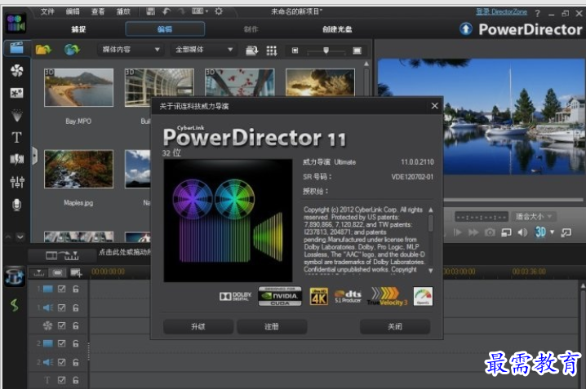Image resolution: width=586 pixels, height=389 pixels.
Task: Click the 编辑 mode button
Action: coord(165,29)
